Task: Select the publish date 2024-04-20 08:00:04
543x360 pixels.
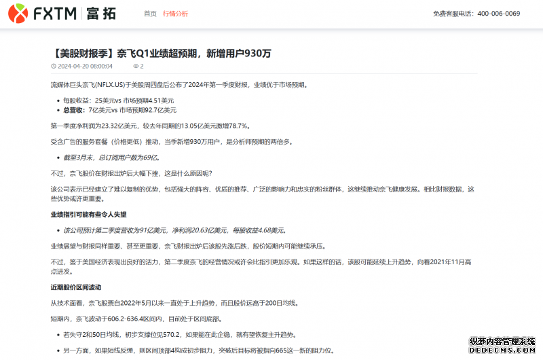Action: click(86, 66)
